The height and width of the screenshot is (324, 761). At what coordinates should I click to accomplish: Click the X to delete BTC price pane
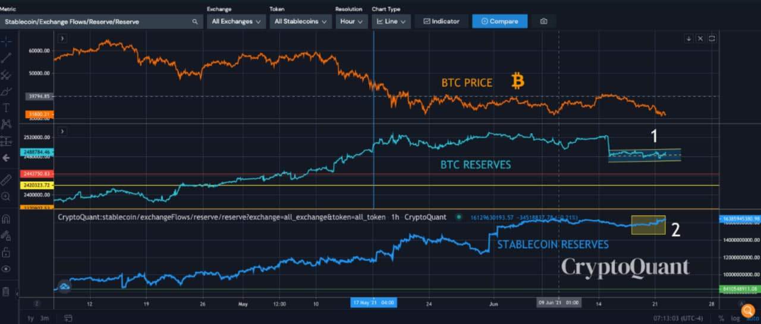[700, 38]
